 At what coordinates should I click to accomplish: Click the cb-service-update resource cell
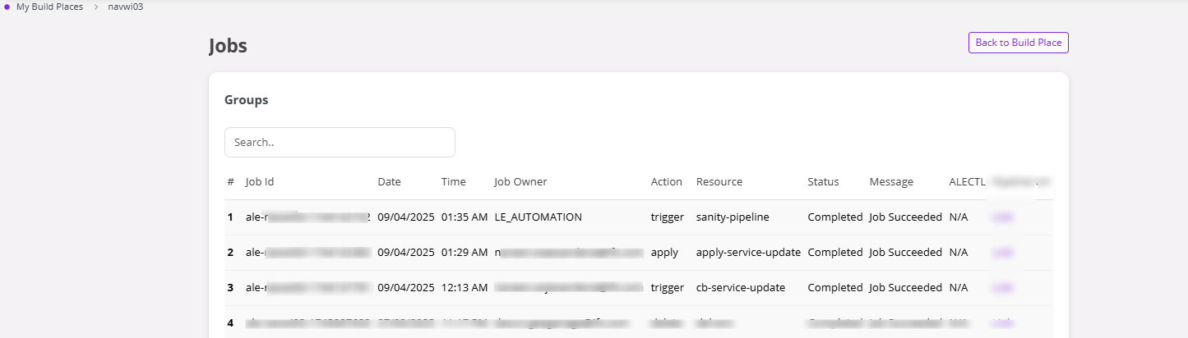click(x=740, y=288)
